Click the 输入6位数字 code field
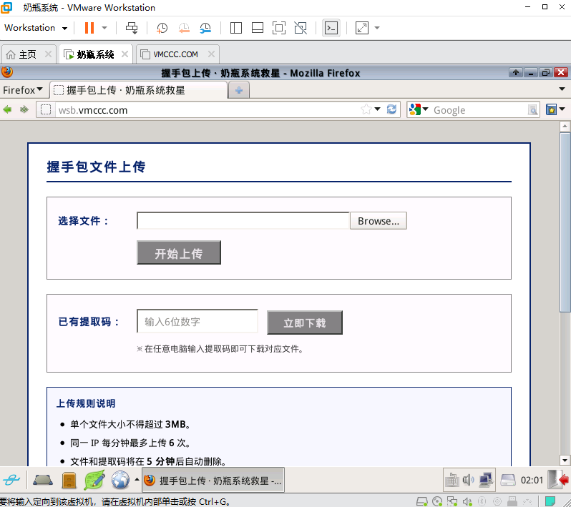571x507 pixels. click(197, 321)
